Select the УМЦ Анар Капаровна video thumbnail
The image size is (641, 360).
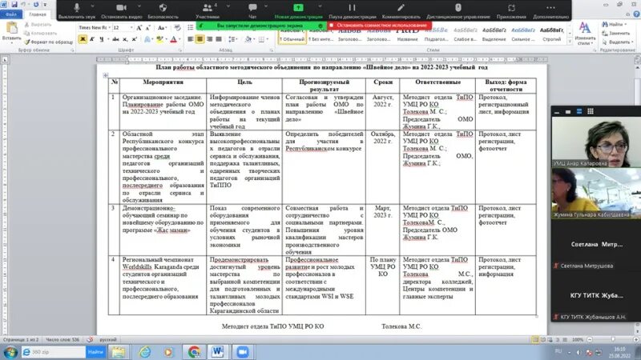click(x=596, y=142)
